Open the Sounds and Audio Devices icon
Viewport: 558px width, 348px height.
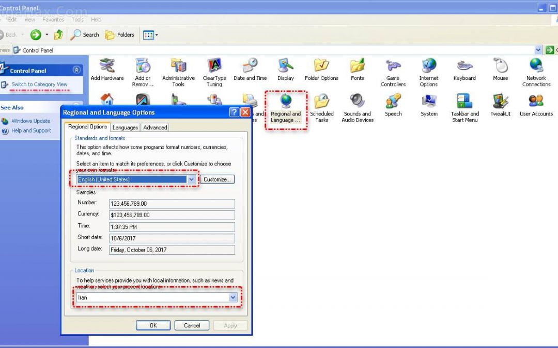coord(357,102)
